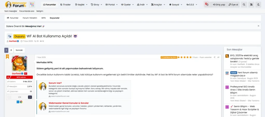Image resolution: width=265 pixels, height=117 pixels.
Task: Click the Chrome browser icon under profile
Action: [x=21, y=102]
